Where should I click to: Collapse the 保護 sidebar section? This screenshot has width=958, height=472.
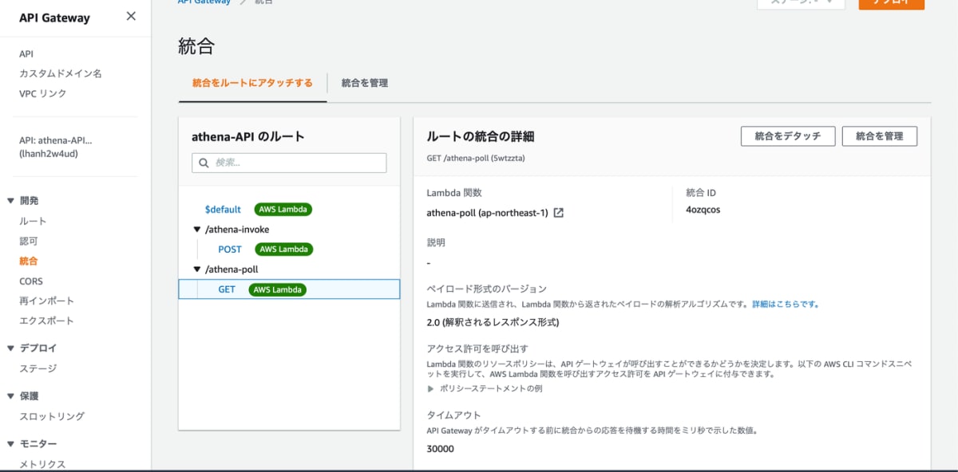coord(11,396)
